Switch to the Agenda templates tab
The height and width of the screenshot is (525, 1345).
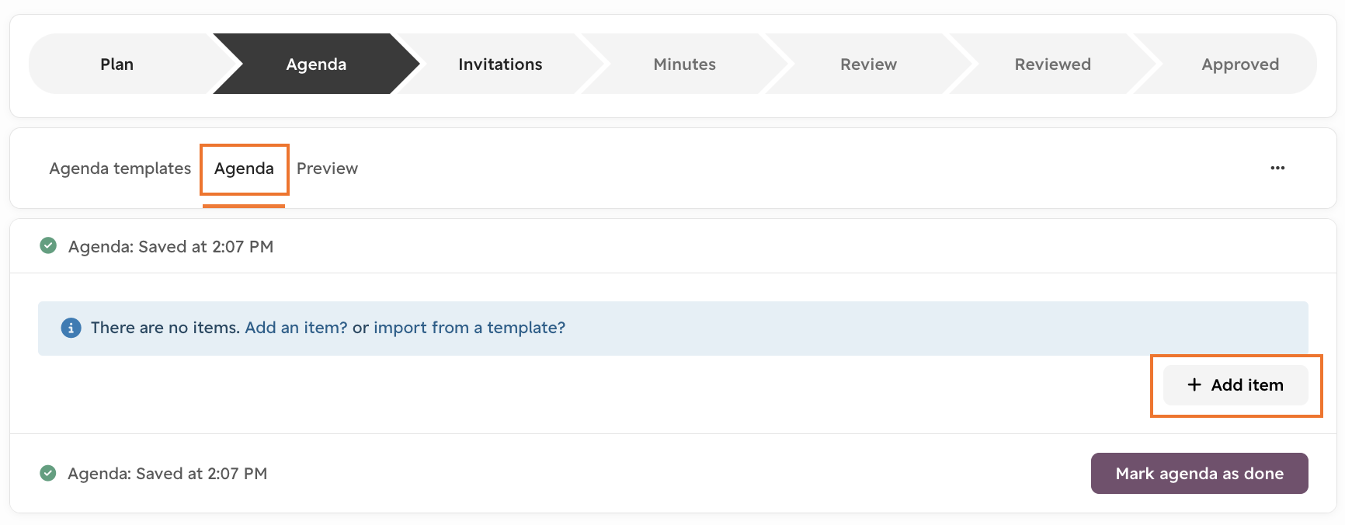(120, 169)
